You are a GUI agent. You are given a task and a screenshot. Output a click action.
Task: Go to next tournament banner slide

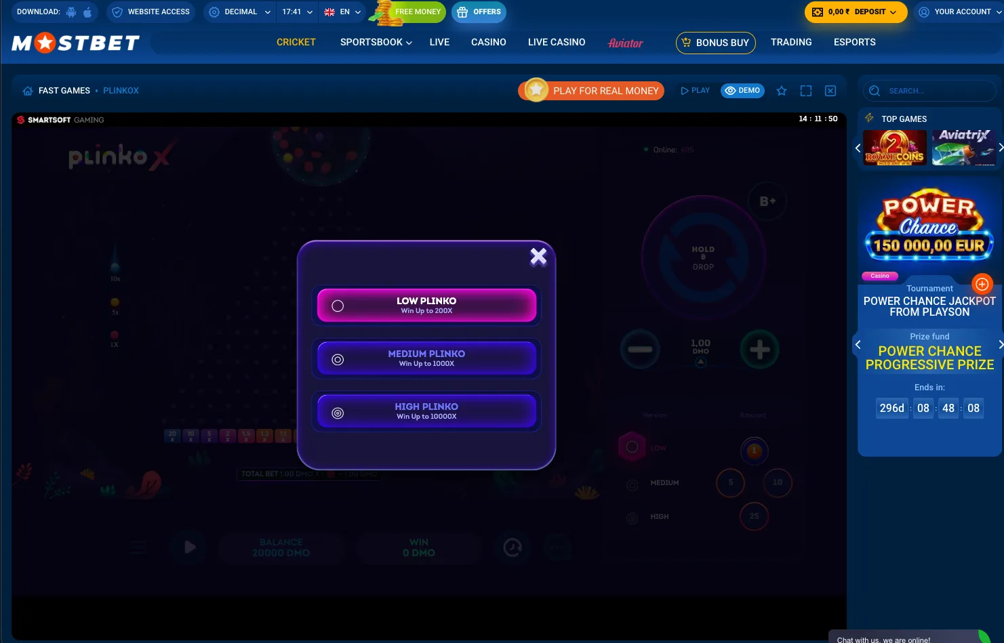1001,344
